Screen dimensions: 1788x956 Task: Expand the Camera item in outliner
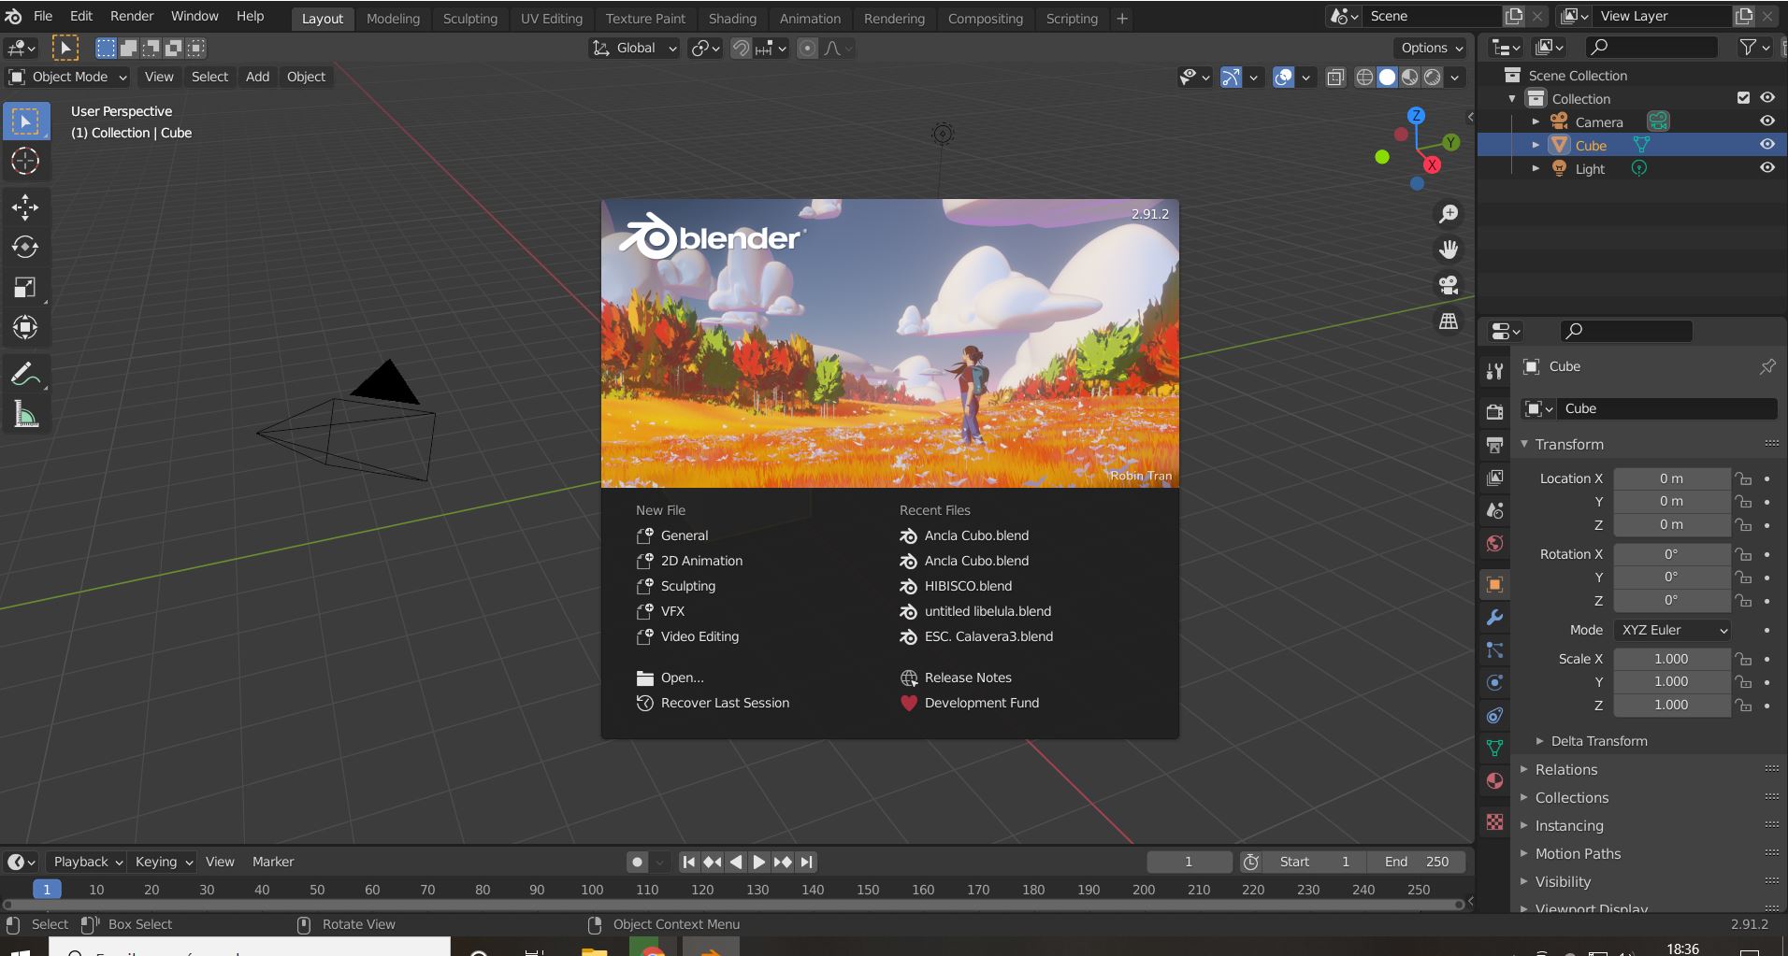1536,121
